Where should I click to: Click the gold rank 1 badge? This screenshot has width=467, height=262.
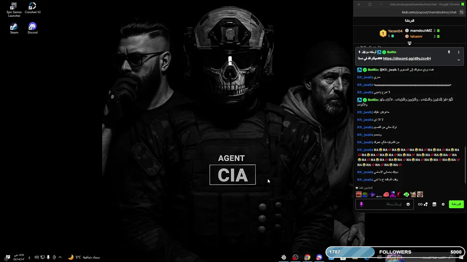383,33
